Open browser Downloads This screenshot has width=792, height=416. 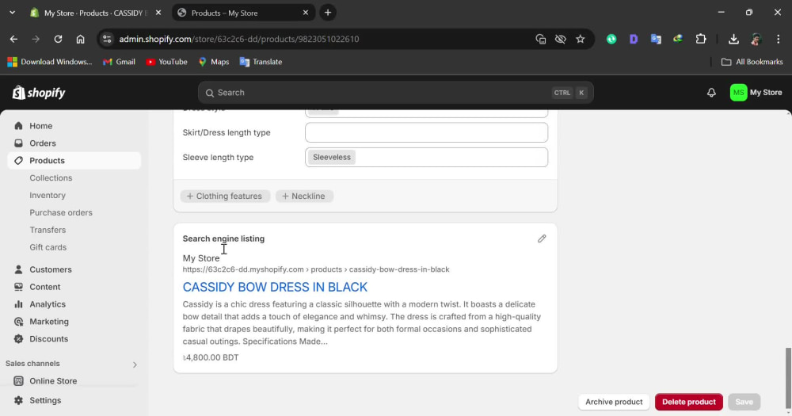point(733,39)
